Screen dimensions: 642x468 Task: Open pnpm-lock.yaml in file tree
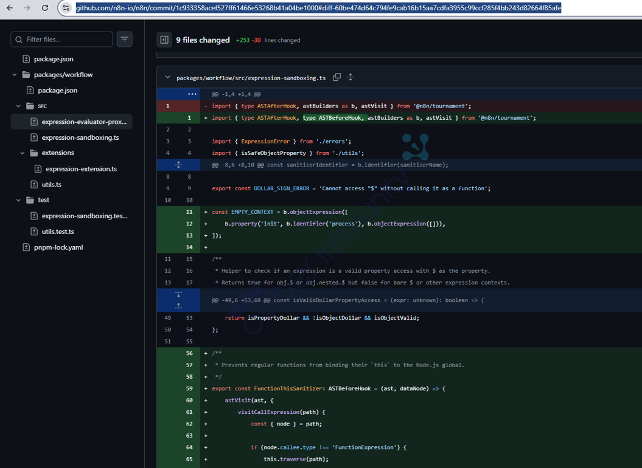58,247
